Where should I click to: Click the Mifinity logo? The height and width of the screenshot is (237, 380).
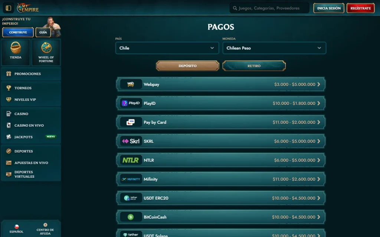point(131,179)
